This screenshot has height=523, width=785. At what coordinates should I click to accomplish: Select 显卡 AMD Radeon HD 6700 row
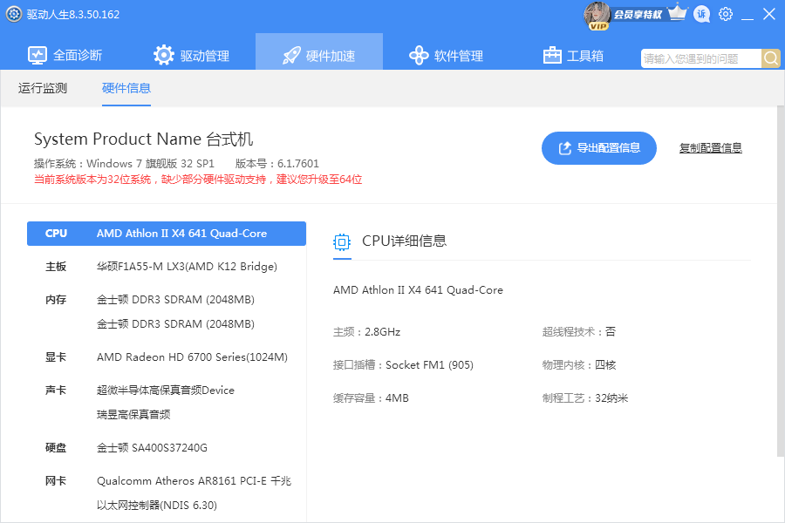[x=167, y=357]
